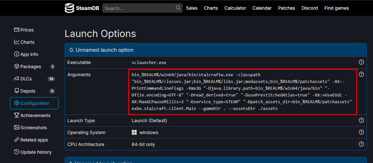Click the Charts line-graph icon in sidebar

pos(17,42)
